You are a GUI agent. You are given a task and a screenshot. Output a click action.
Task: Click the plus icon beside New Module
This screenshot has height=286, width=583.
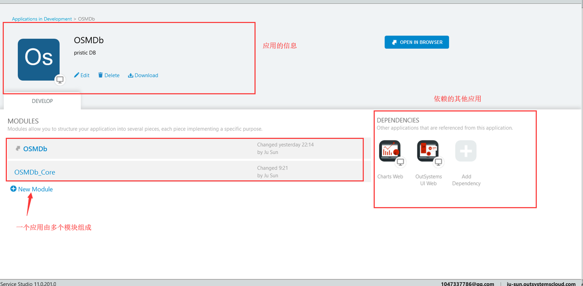click(x=13, y=189)
